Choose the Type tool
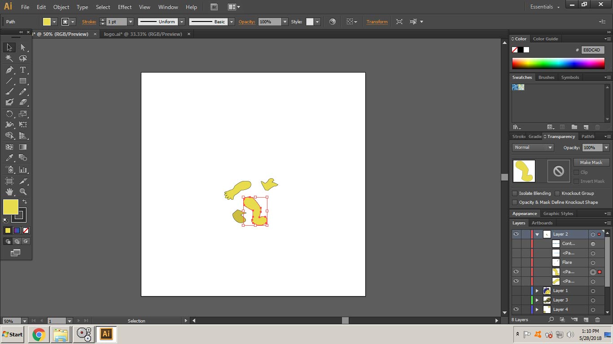 (23, 70)
